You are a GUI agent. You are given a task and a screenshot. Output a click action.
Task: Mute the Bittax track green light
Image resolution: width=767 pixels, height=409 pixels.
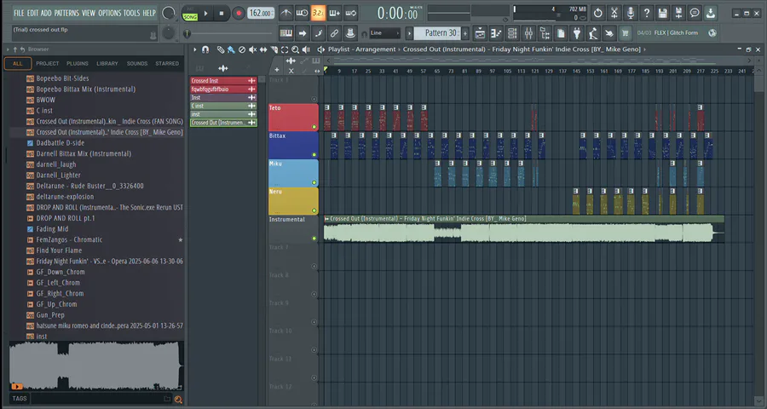coord(314,155)
